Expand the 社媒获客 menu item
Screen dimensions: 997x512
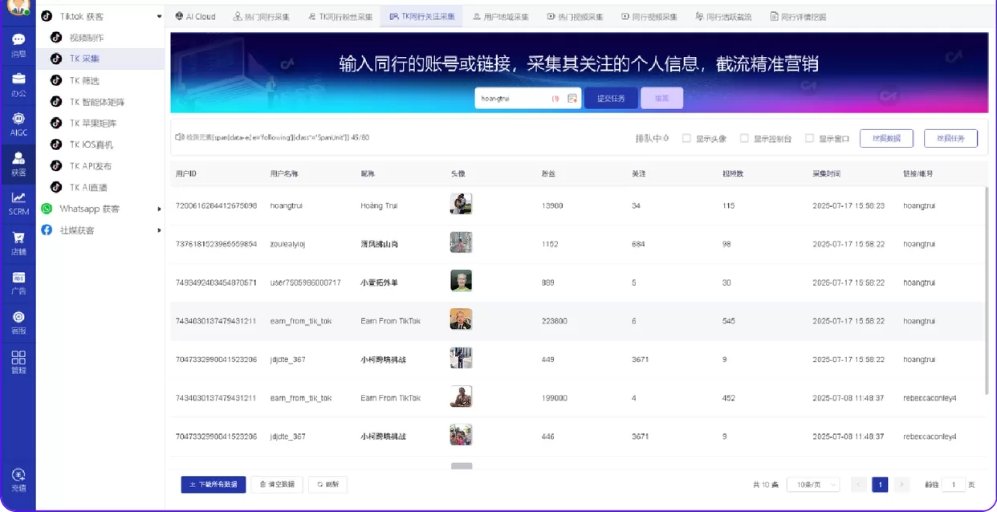[x=78, y=230]
